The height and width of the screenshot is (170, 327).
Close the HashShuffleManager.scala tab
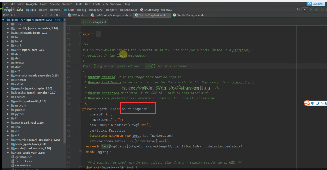pos(131,15)
